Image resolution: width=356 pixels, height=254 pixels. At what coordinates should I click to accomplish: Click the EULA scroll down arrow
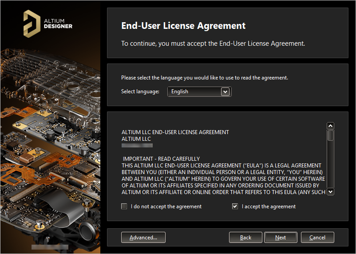330,191
